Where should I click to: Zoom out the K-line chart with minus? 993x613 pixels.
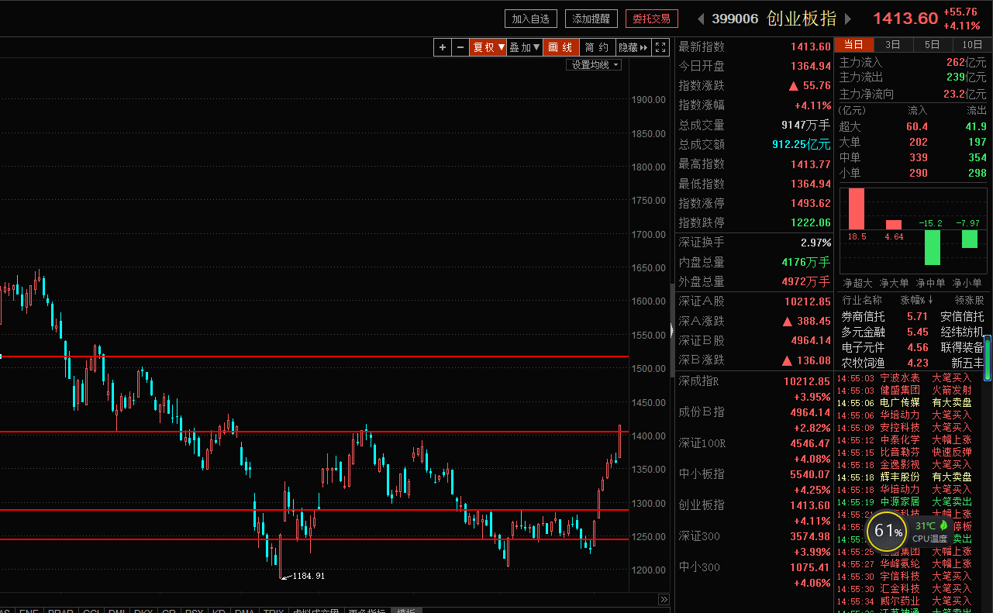pos(460,47)
